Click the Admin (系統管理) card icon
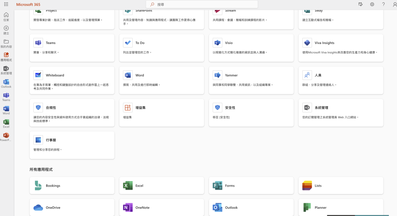 tap(307, 107)
